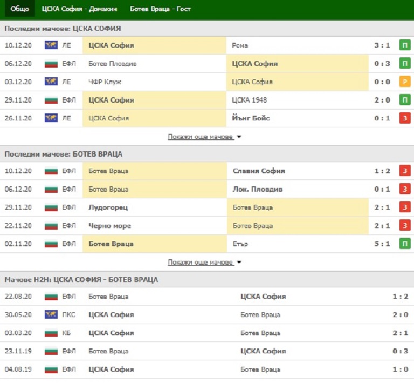Open the ЦСКА София - Домакин tab
Image resolution: width=414 pixels, height=383 pixels.
[79, 9]
